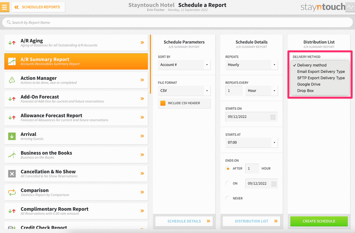Open the Allowance Forecast Report

pos(76,118)
